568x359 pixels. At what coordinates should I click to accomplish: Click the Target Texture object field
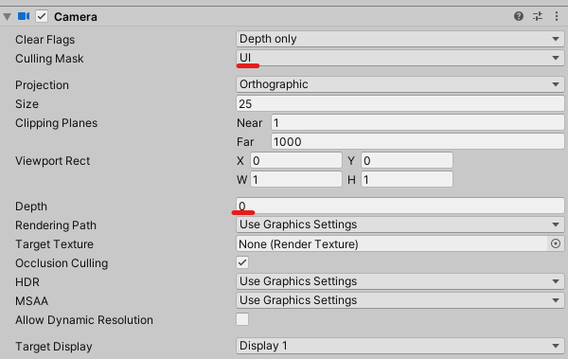[x=391, y=243]
